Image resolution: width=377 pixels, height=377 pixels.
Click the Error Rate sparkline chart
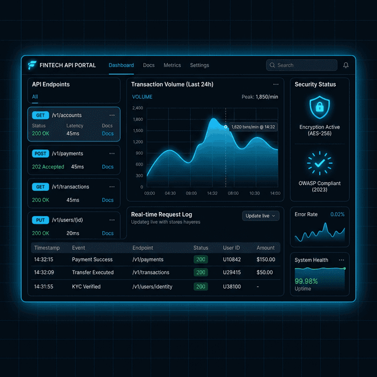coord(320,232)
